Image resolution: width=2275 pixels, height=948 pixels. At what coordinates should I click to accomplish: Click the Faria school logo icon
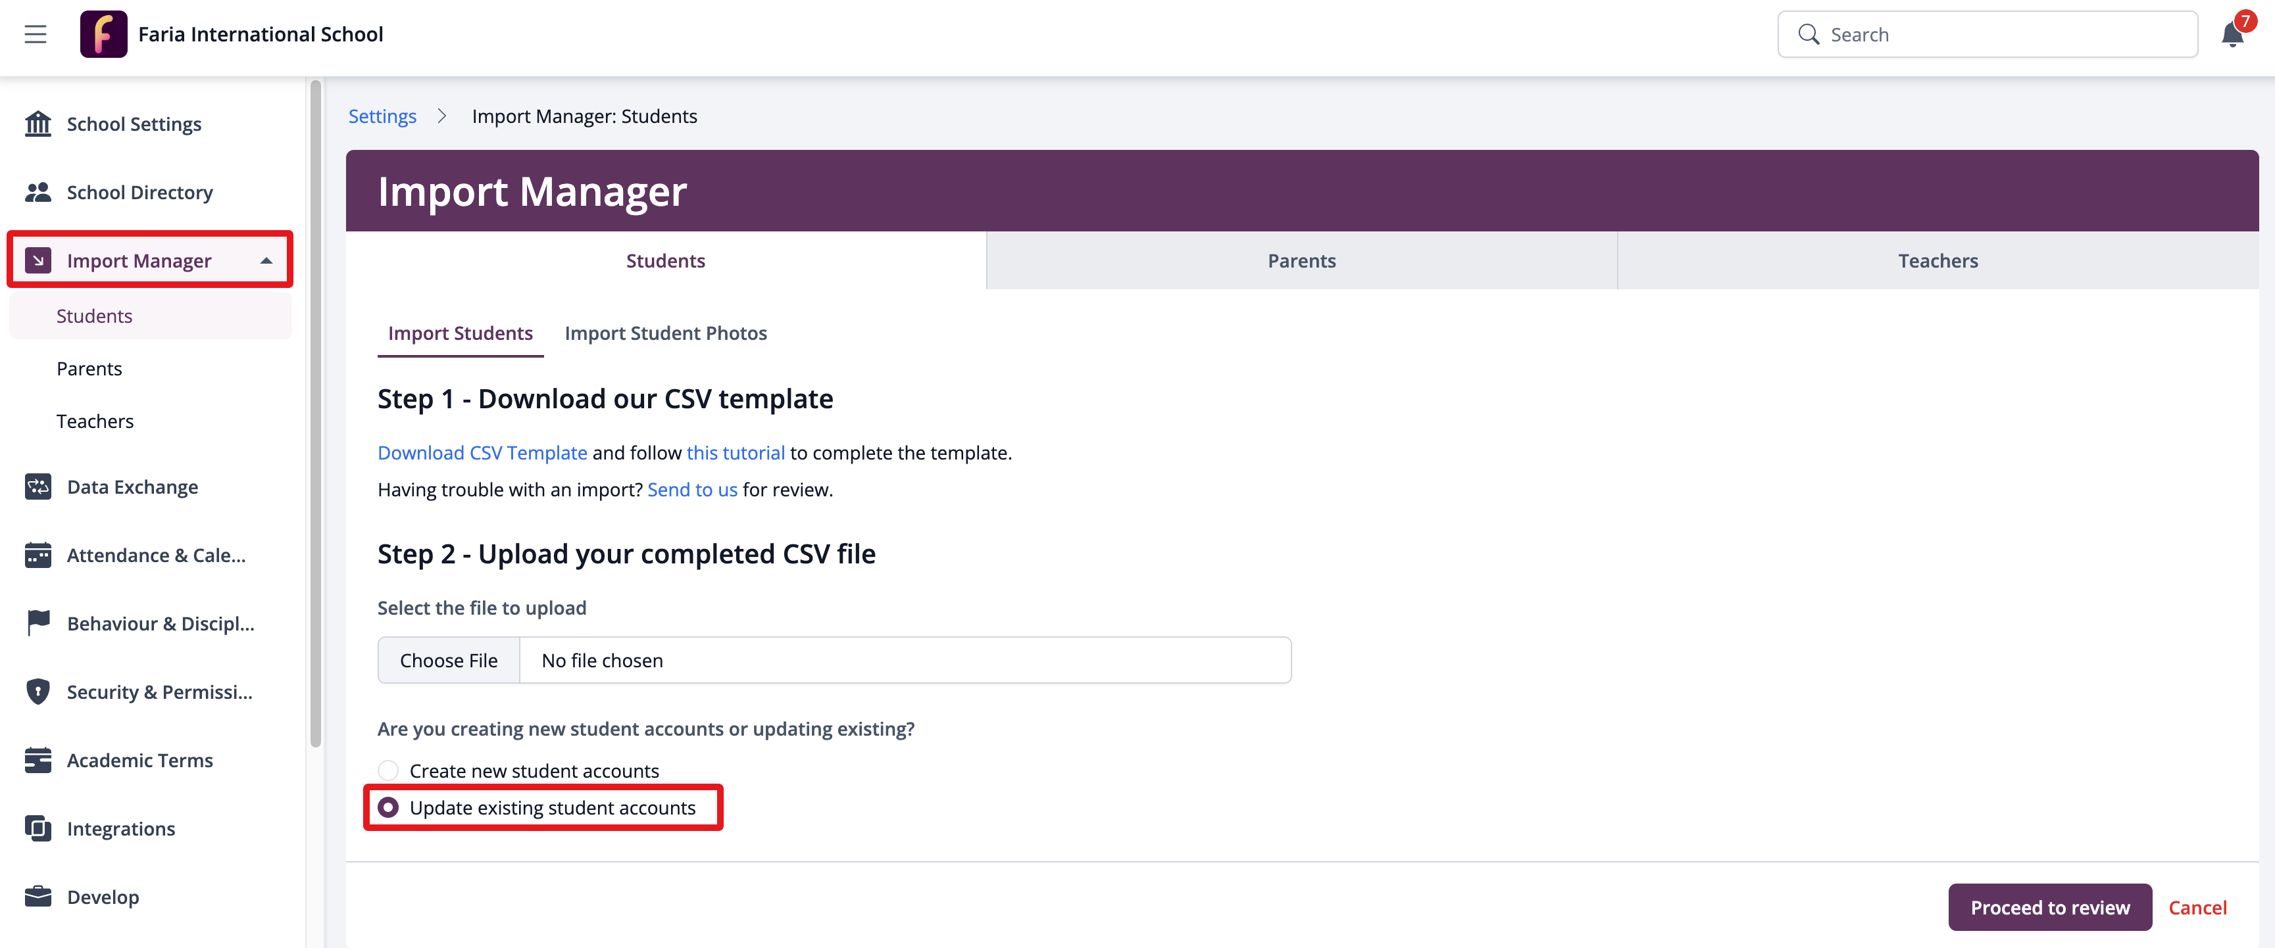(103, 34)
